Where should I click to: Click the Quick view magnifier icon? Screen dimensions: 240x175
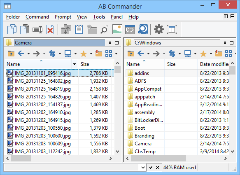point(105,29)
